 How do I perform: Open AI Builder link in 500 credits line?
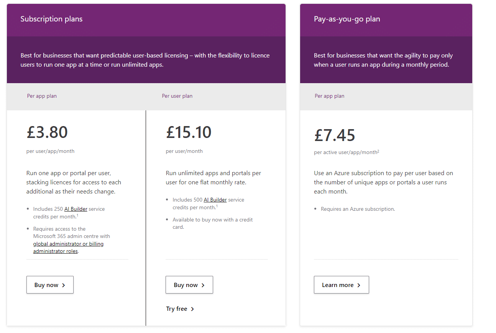coord(215,200)
